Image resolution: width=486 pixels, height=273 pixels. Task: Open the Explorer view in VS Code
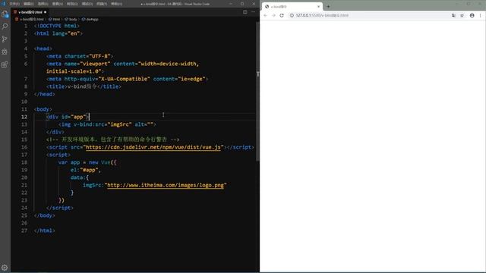coord(5,14)
